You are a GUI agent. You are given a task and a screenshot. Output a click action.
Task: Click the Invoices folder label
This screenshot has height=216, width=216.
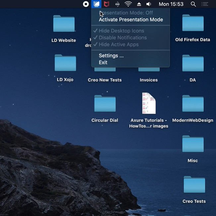pos(148,80)
